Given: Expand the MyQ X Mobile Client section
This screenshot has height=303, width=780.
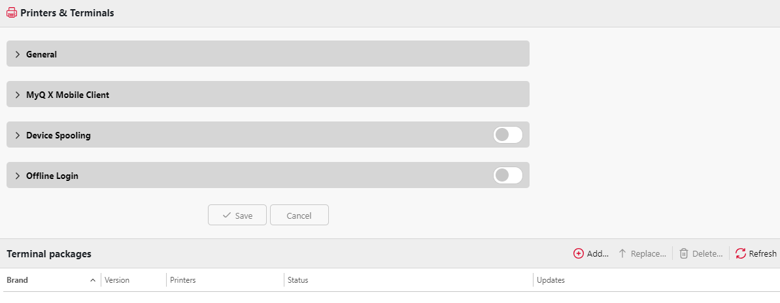Looking at the screenshot, I should click(x=18, y=95).
